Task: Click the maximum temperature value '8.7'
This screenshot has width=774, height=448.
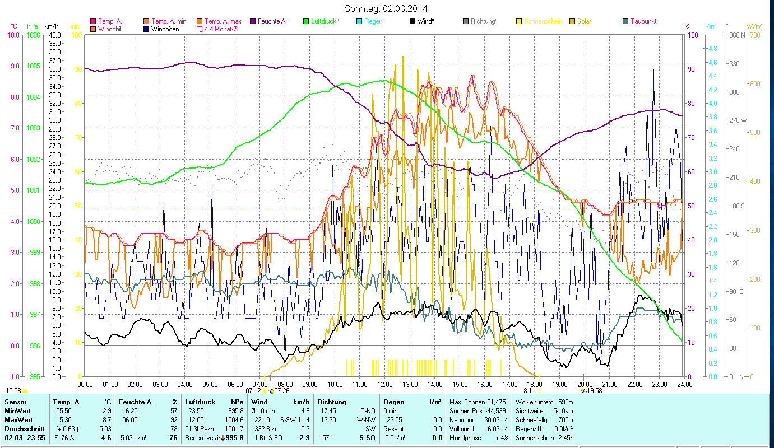Action: pos(106,419)
